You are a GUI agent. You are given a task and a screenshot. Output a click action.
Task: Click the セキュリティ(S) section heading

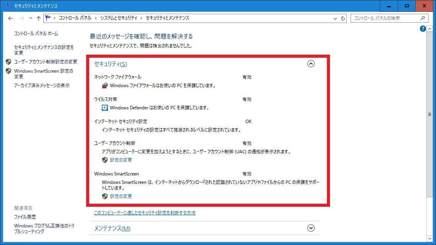click(110, 64)
